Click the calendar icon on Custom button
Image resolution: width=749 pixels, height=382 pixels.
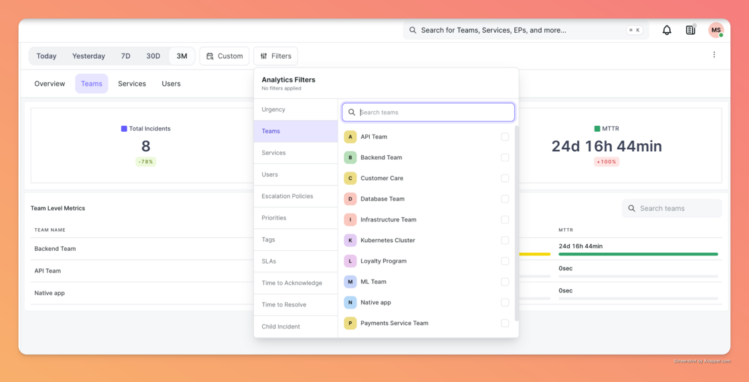click(210, 56)
